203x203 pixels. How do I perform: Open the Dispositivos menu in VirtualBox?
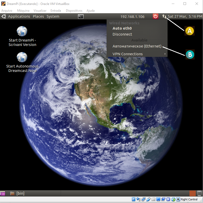pyautogui.click(x=74, y=11)
